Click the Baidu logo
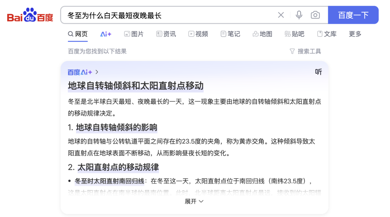The width and height of the screenshot is (390, 217). [x=30, y=15]
